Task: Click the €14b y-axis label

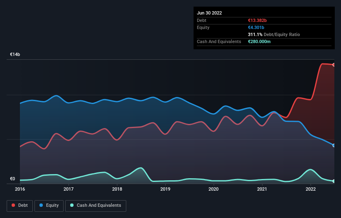Action: pyautogui.click(x=15, y=54)
